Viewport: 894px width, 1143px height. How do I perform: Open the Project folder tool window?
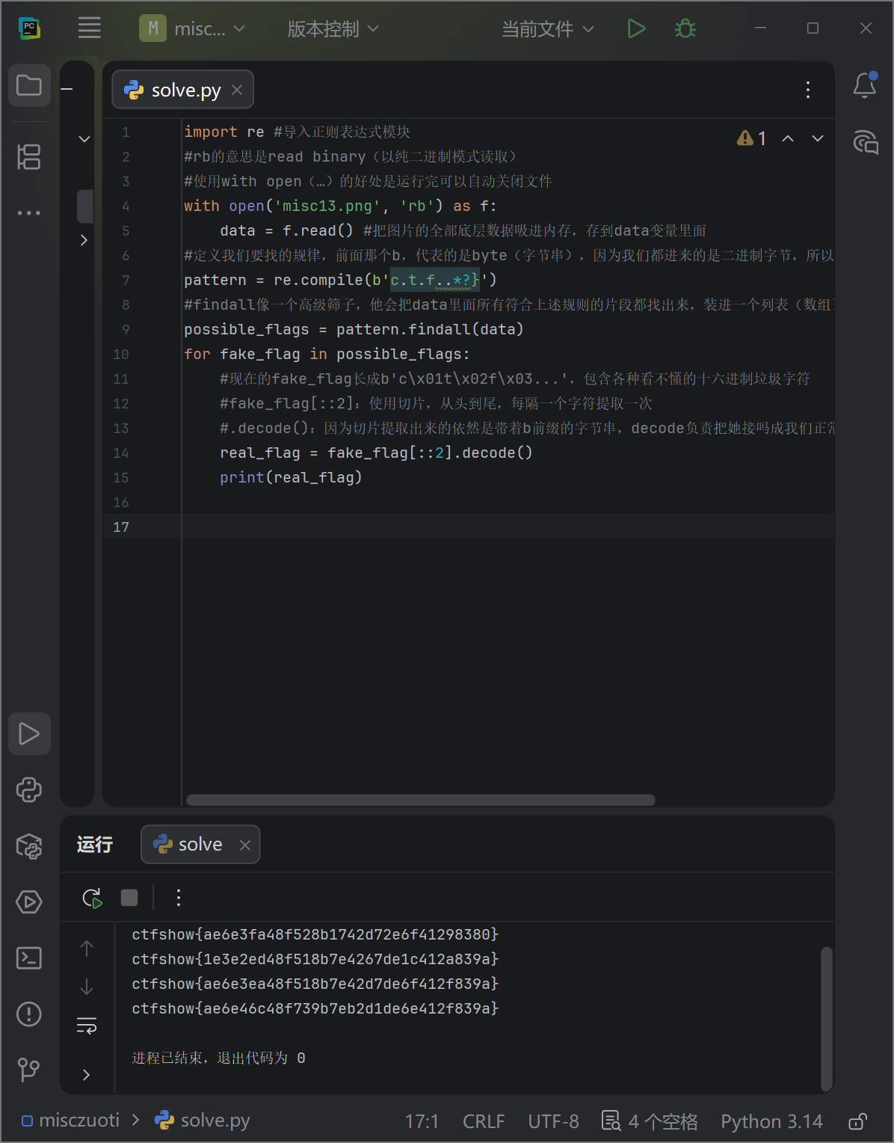29,85
